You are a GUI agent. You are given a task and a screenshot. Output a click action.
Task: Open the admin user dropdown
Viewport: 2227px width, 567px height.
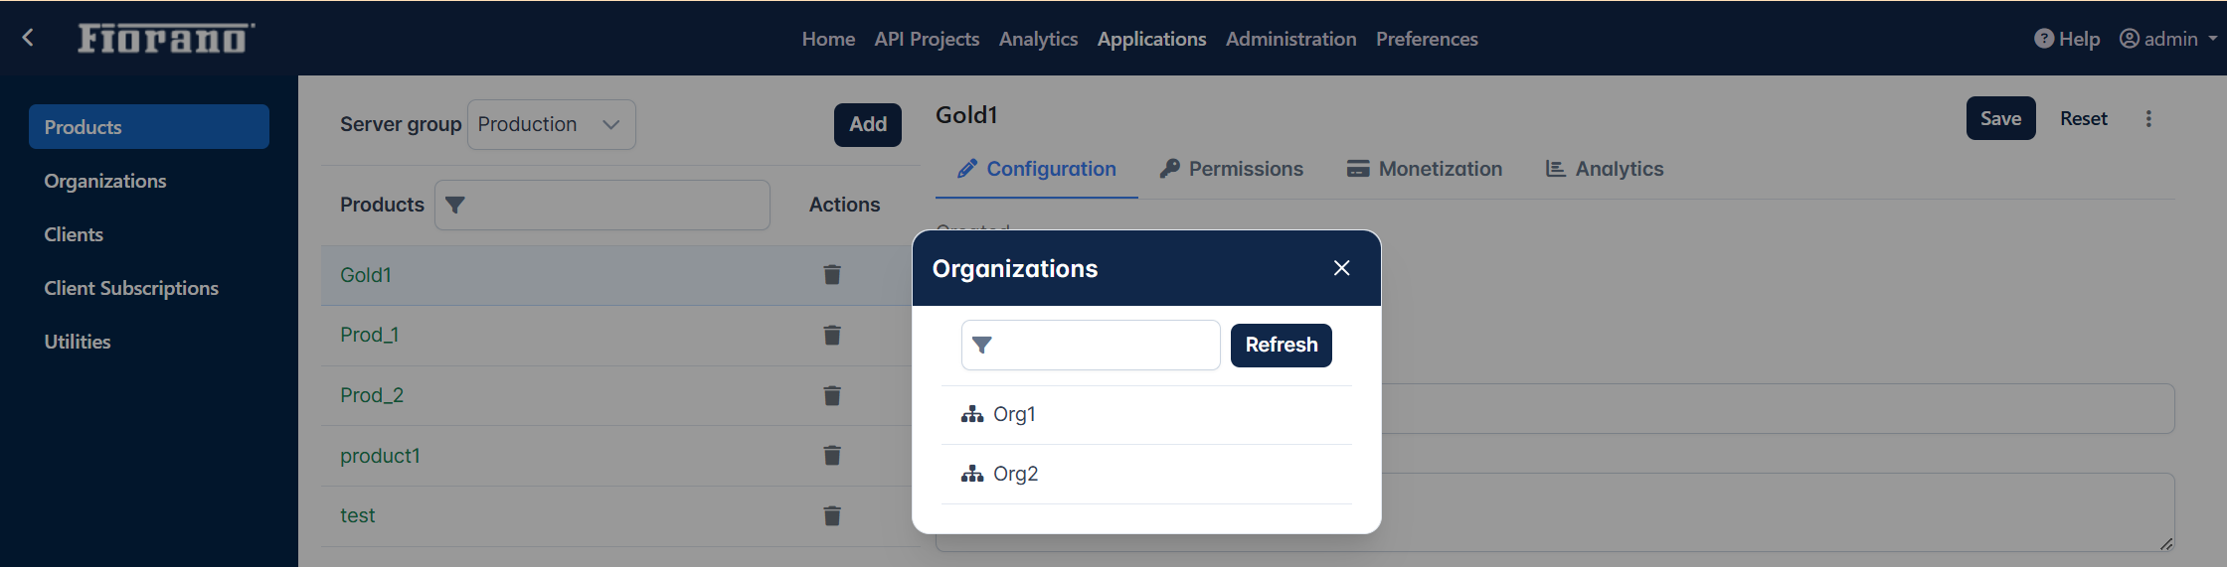(x=2168, y=39)
